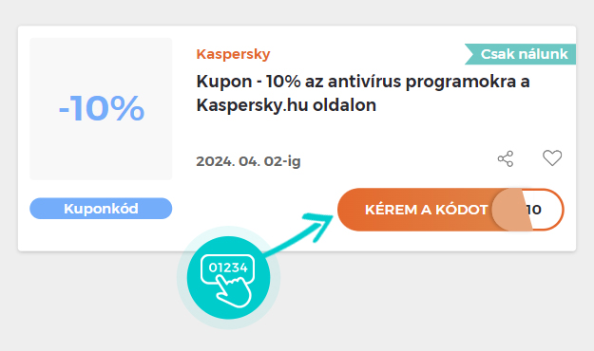Click the share icon on the coupon

[x=506, y=158]
